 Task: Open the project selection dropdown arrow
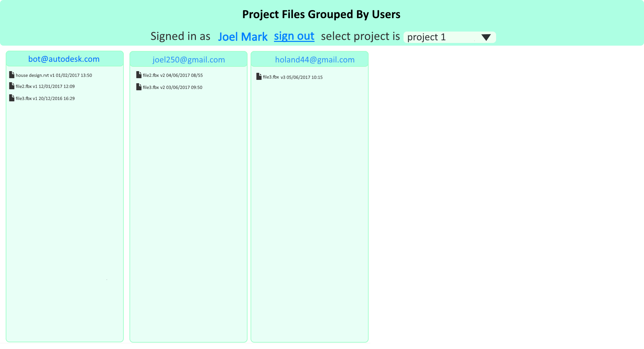tap(486, 37)
